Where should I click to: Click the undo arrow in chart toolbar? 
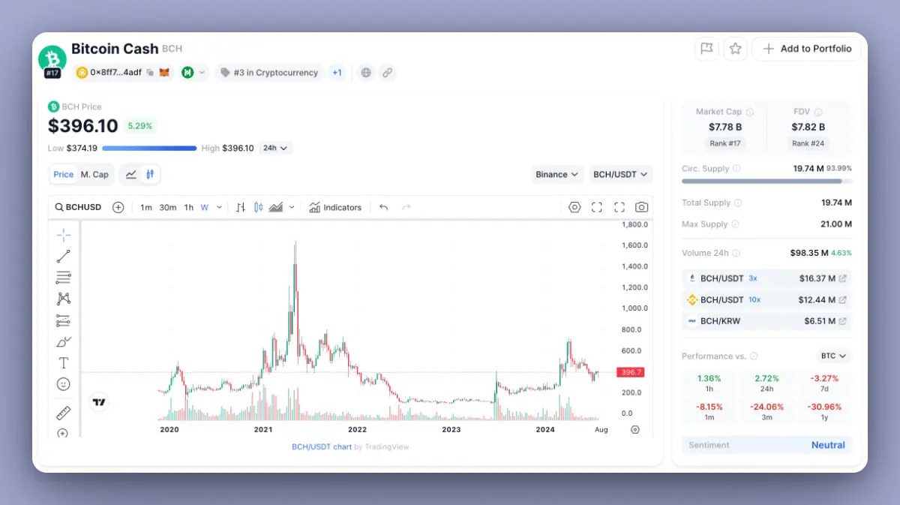click(384, 207)
